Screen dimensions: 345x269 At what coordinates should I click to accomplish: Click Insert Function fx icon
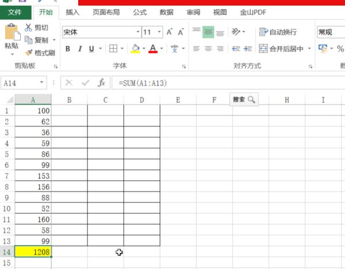point(101,83)
